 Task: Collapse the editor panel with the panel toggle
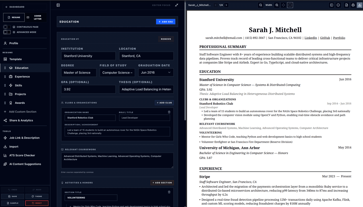58,5
